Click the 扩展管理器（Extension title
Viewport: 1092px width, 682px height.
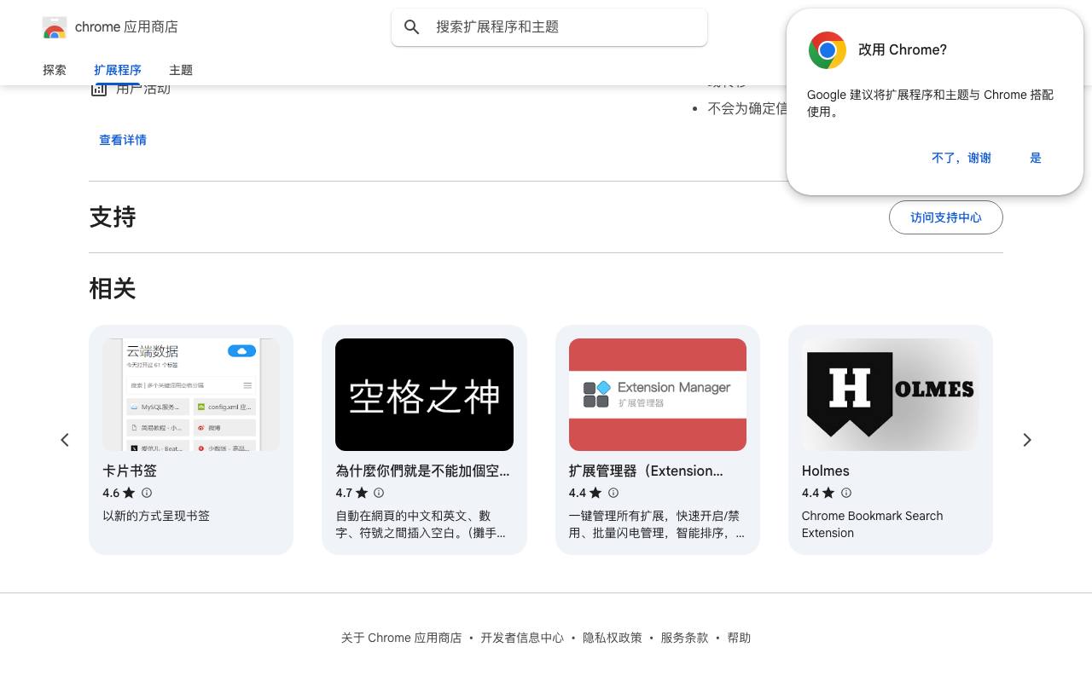[x=646, y=471]
